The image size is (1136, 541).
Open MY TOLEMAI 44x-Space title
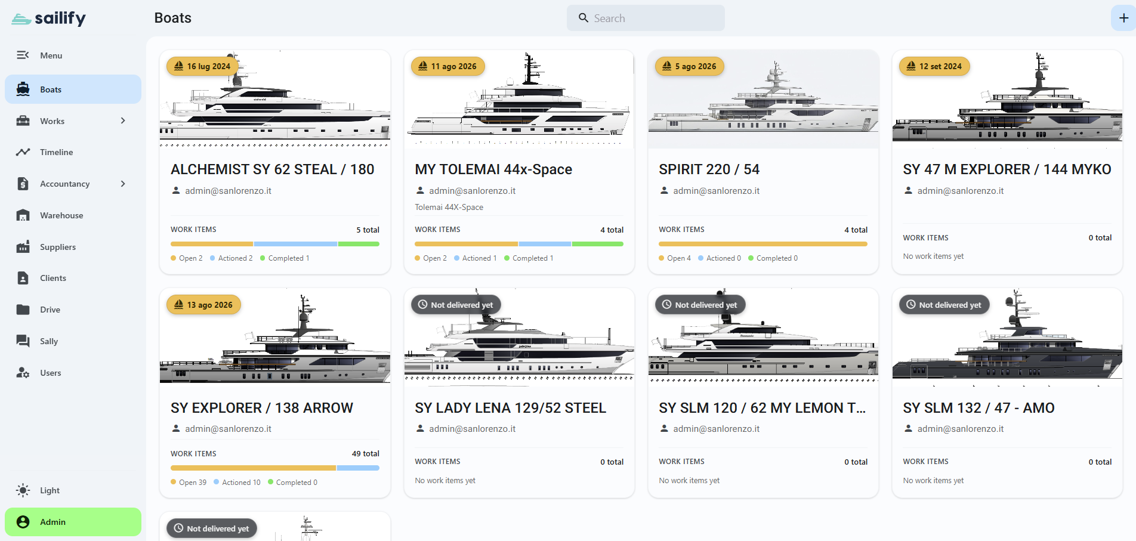493,169
